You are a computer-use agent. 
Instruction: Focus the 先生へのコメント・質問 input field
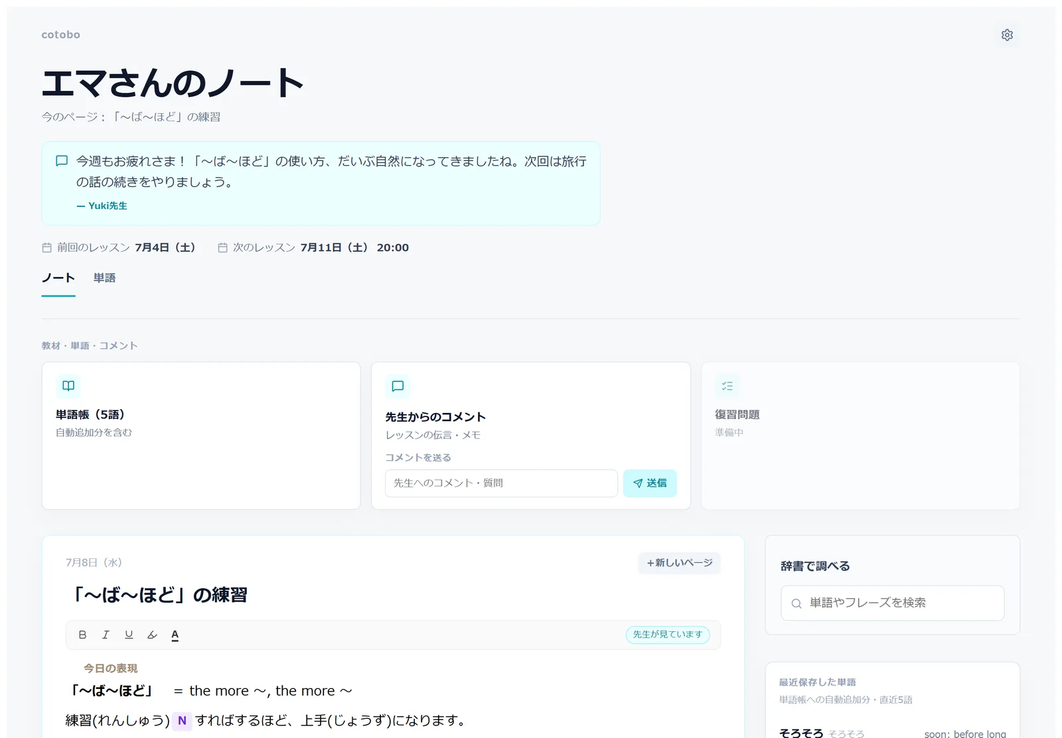pyautogui.click(x=501, y=483)
